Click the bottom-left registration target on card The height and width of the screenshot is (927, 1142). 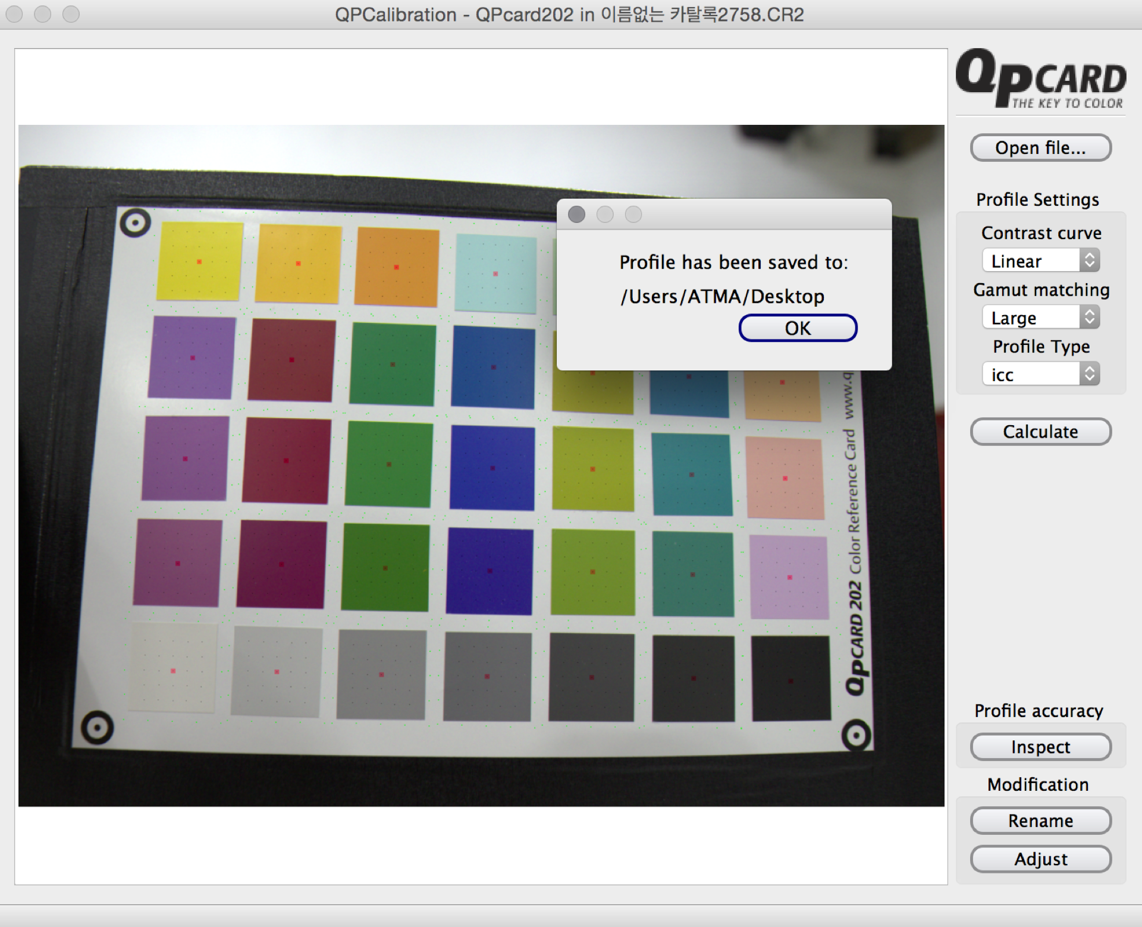coord(97,727)
